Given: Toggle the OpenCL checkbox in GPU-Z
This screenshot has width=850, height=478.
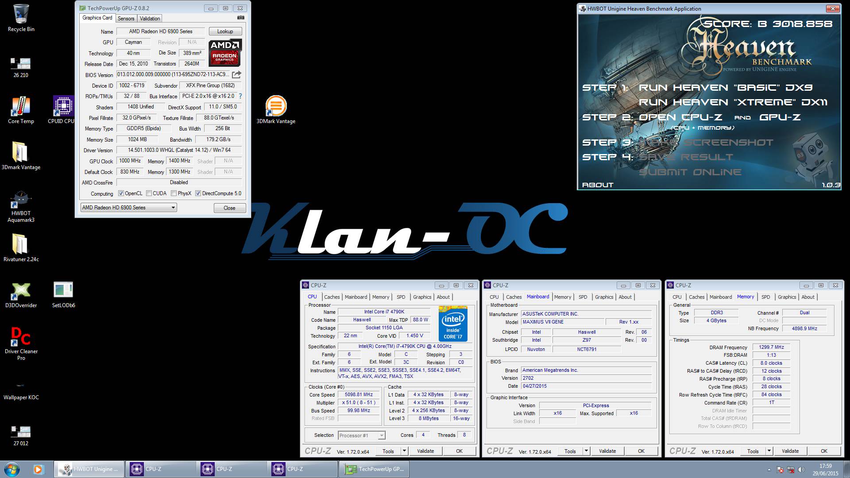Looking at the screenshot, I should (121, 193).
